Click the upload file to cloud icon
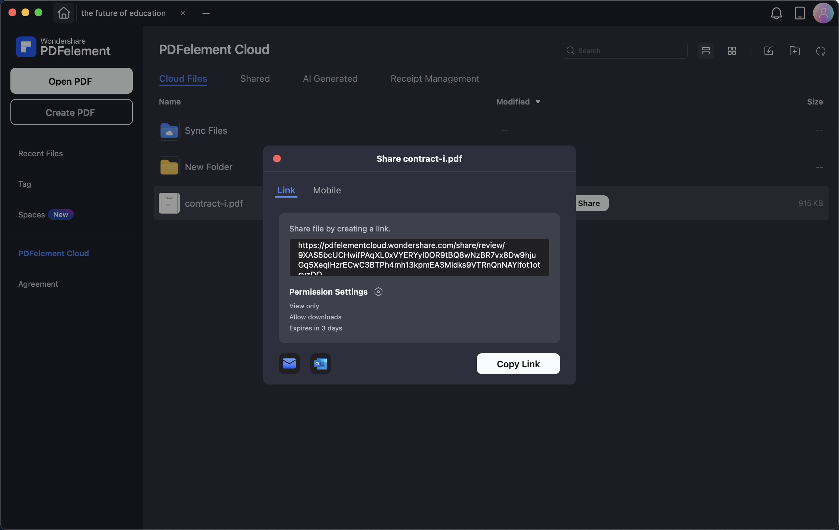The width and height of the screenshot is (839, 530). click(769, 51)
